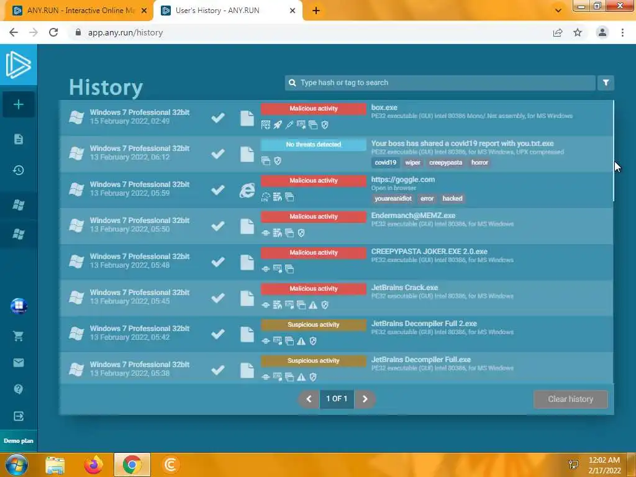Expand the tab search chevron
Viewport: 636px width, 477px height.
pyautogui.click(x=558, y=11)
